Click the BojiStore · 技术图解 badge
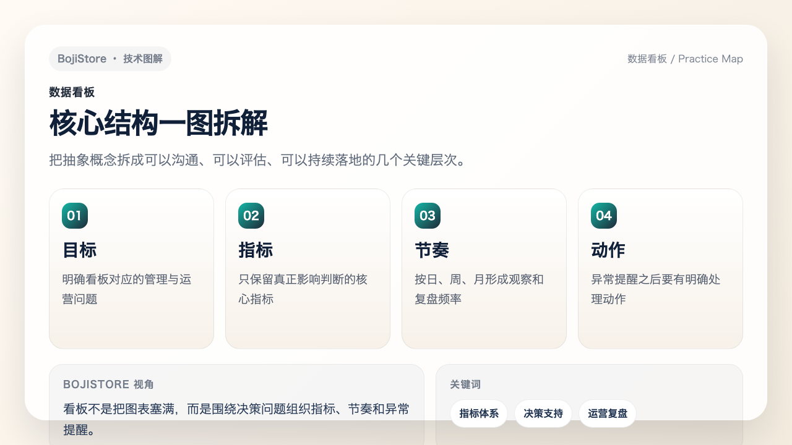This screenshot has height=445, width=792. (x=110, y=59)
